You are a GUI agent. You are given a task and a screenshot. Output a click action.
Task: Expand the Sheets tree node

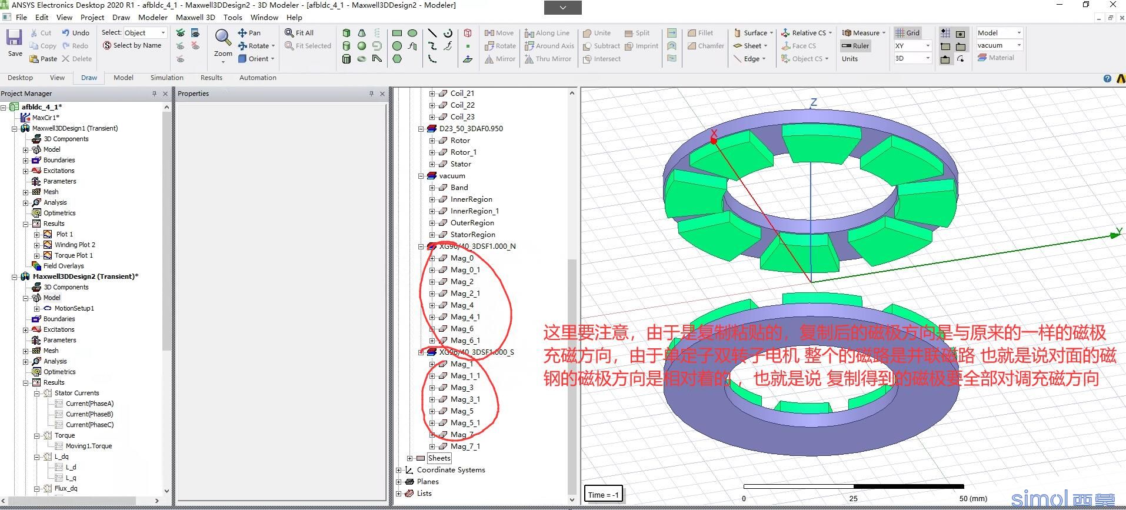410,458
